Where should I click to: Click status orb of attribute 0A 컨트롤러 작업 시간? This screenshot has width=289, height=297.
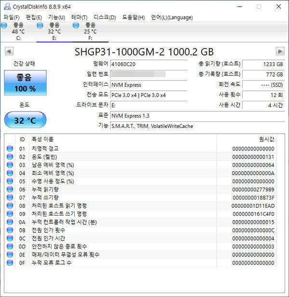tap(10, 222)
